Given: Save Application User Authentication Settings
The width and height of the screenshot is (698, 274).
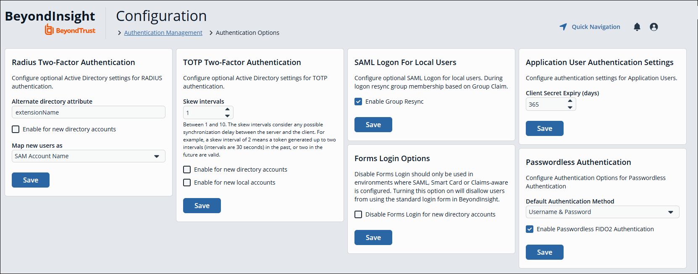Looking at the screenshot, I should coord(545,128).
